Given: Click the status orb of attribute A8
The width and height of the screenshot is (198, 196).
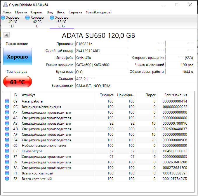Looking at the screenshot, I should coord(7,118).
